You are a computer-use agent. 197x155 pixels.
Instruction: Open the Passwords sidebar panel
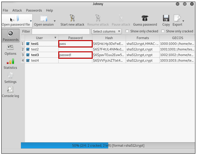click(11, 36)
